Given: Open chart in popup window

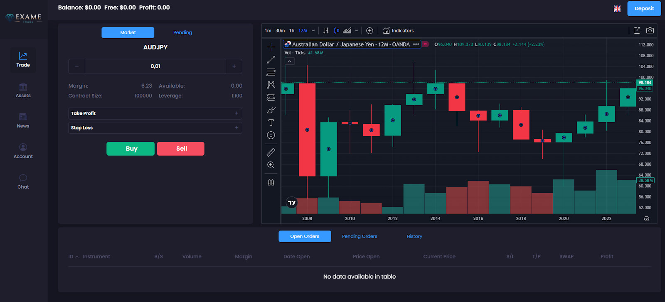Looking at the screenshot, I should point(637,30).
